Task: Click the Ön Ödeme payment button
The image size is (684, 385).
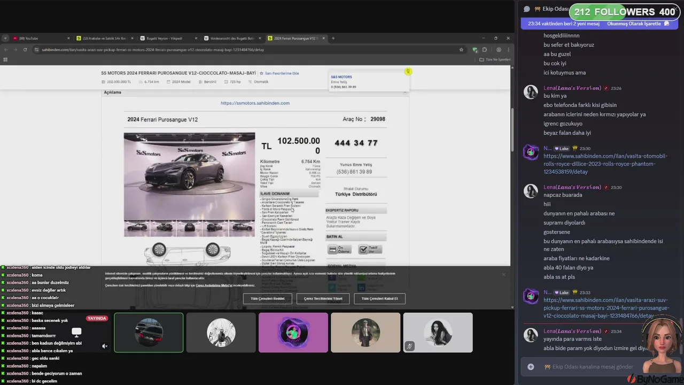Action: coord(339,250)
